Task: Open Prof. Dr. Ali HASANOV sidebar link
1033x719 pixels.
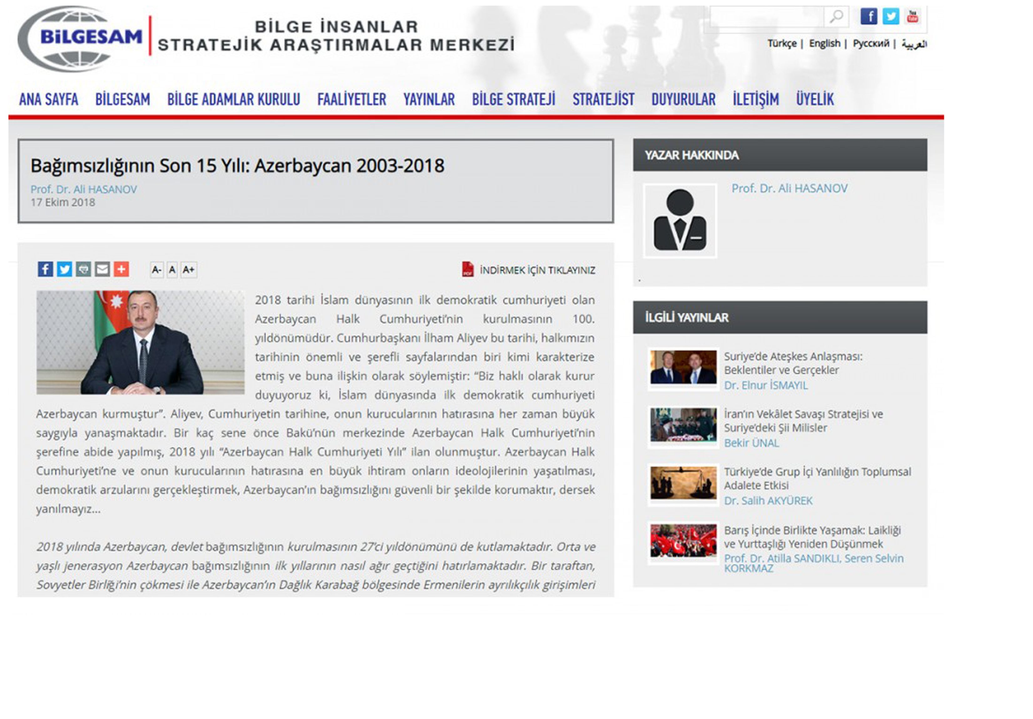Action: coord(789,188)
